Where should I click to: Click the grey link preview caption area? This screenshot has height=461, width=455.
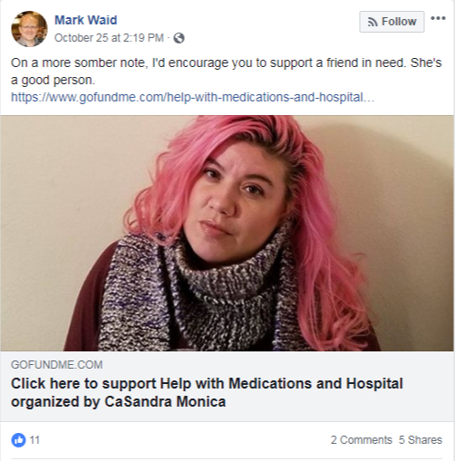(x=227, y=386)
